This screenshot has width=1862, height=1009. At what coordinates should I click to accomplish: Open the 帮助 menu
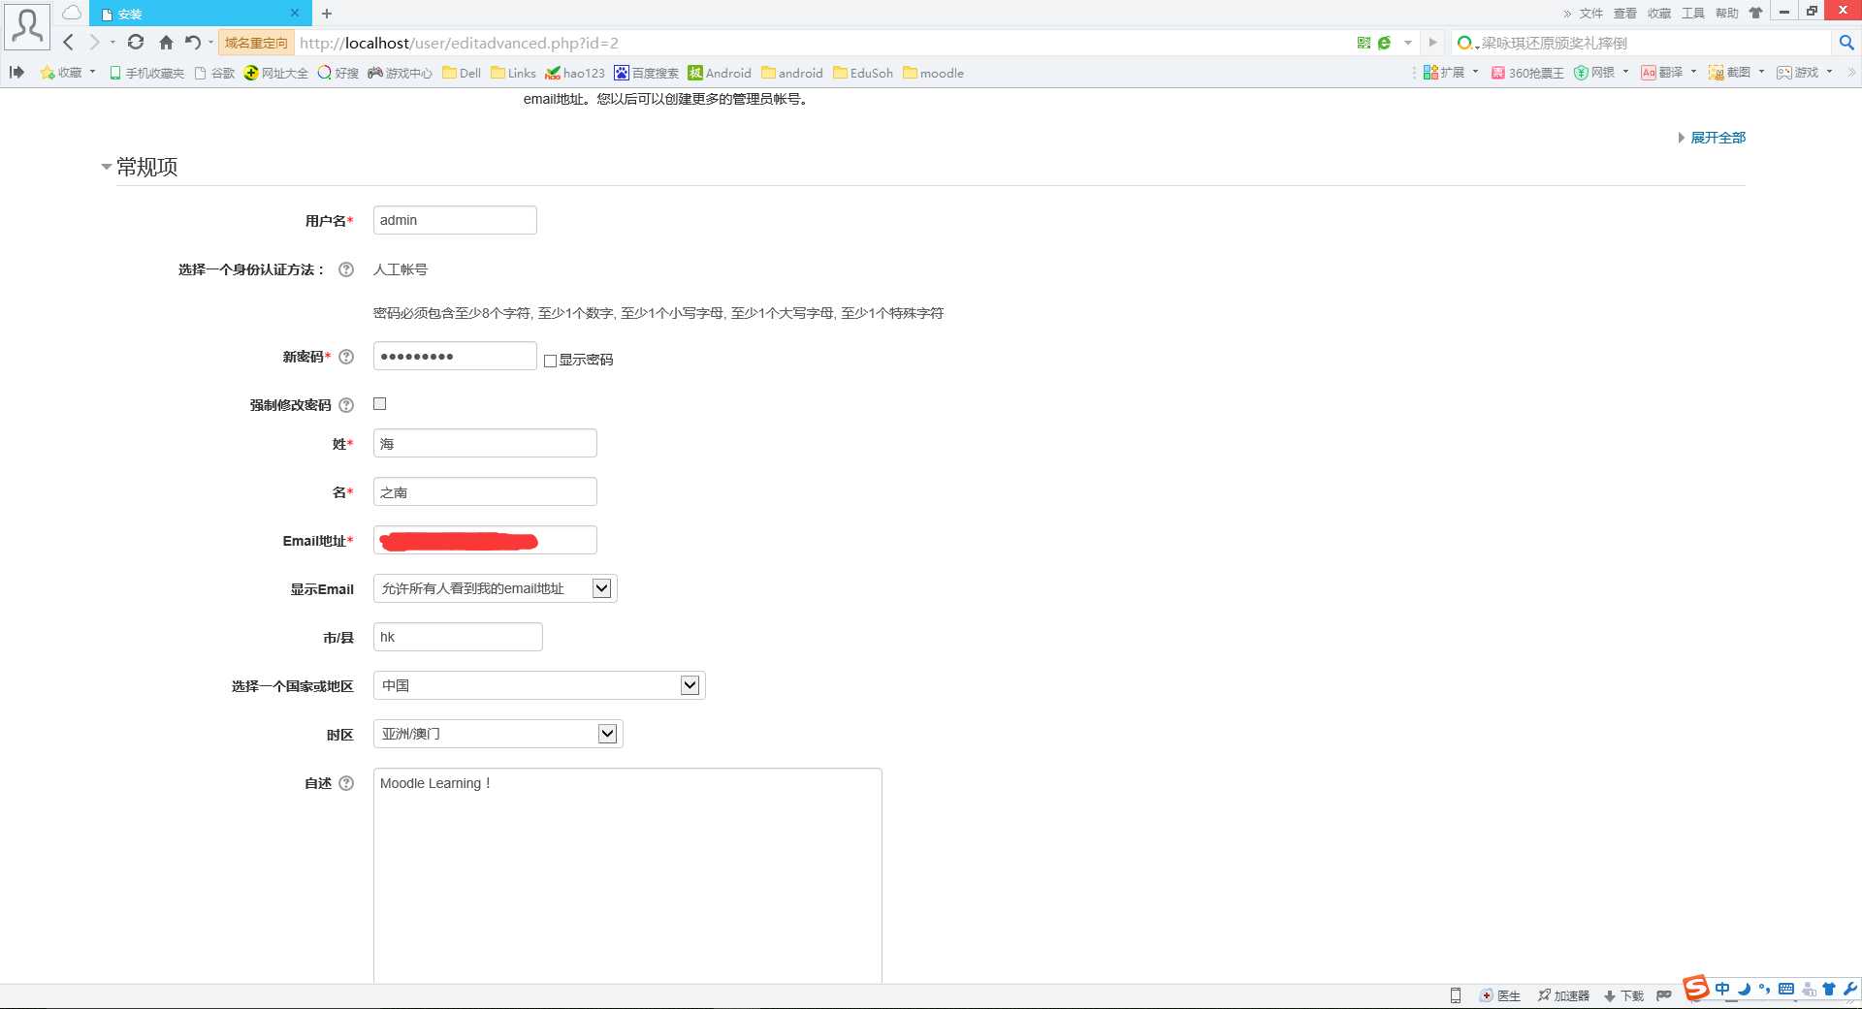(x=1727, y=14)
